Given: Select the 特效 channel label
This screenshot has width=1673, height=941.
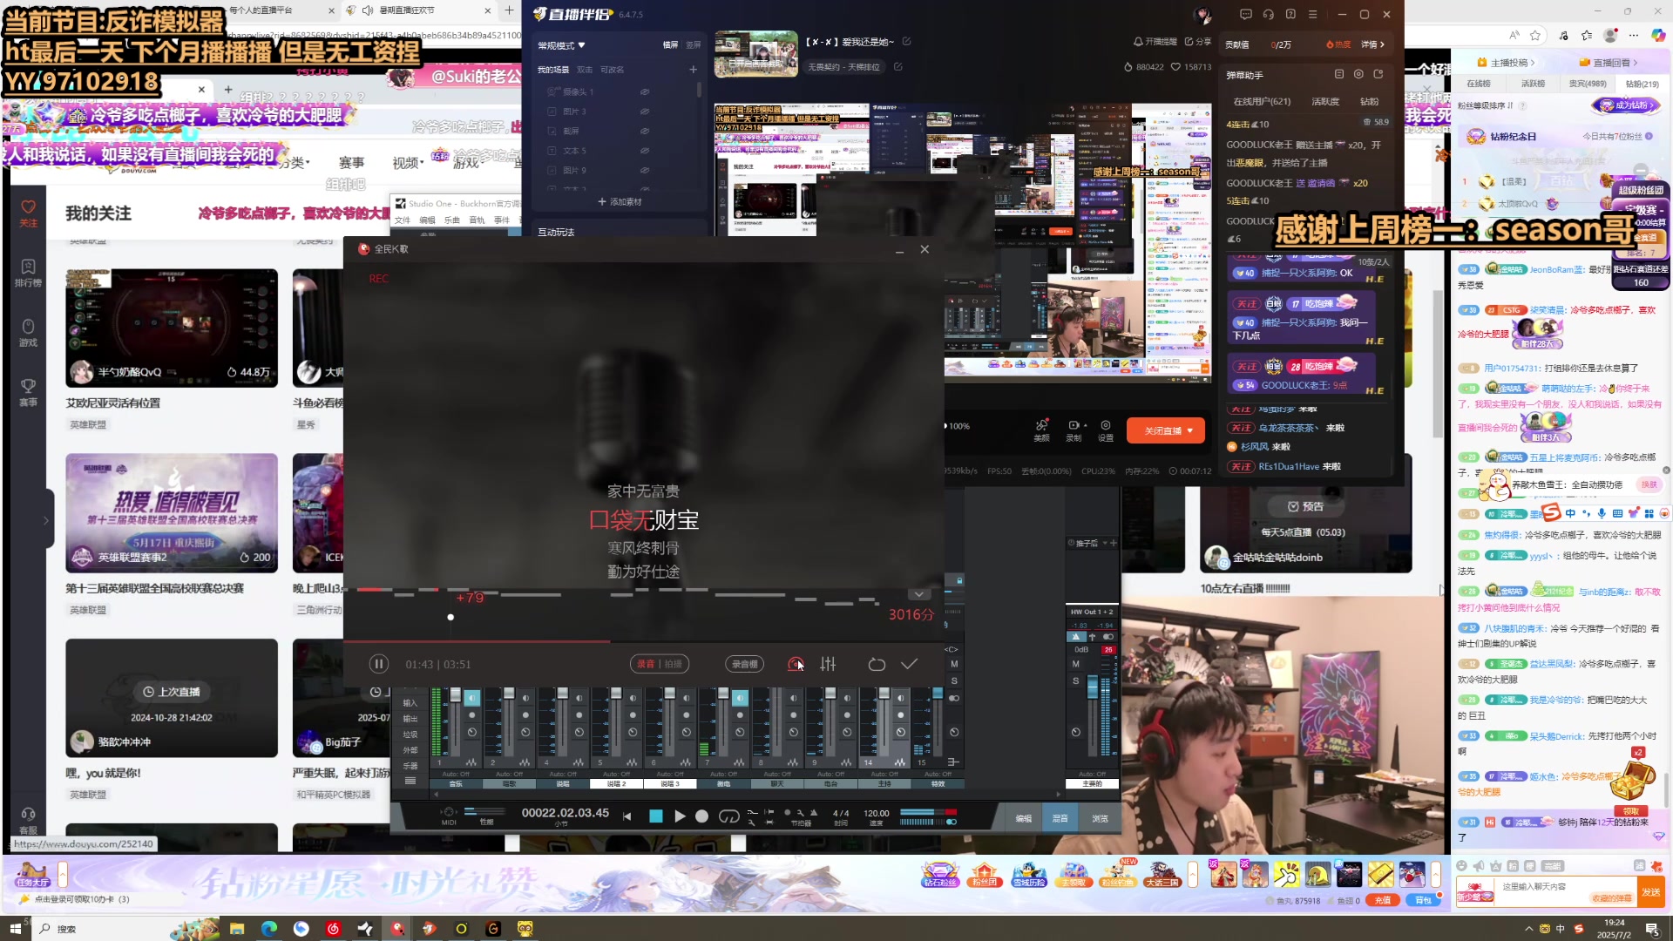Looking at the screenshot, I should click(x=938, y=783).
